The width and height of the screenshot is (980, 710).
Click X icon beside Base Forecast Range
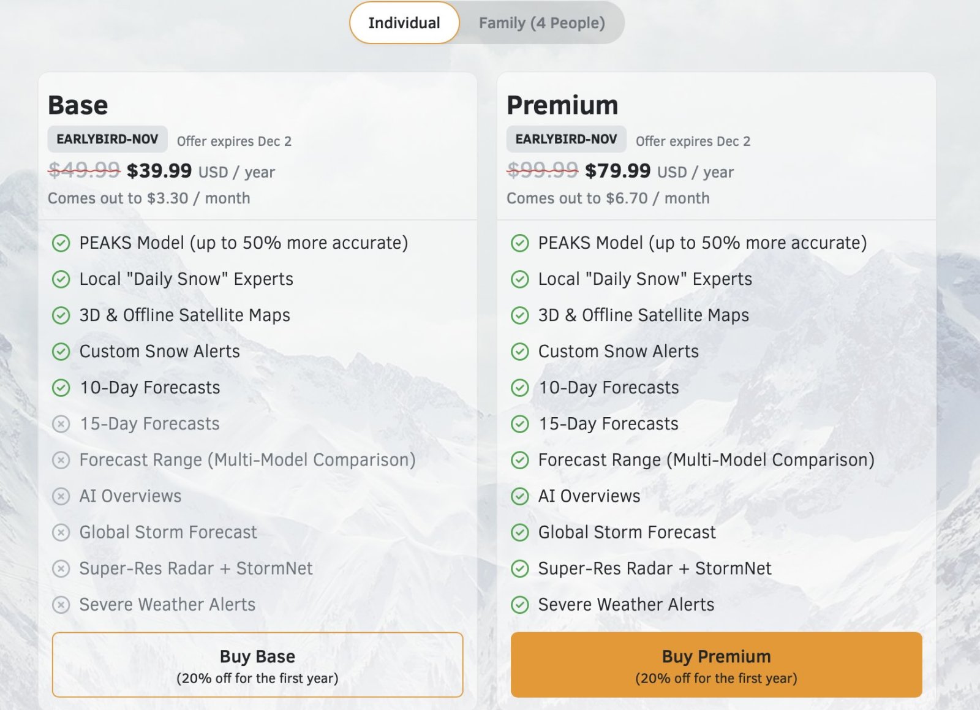pos(61,460)
